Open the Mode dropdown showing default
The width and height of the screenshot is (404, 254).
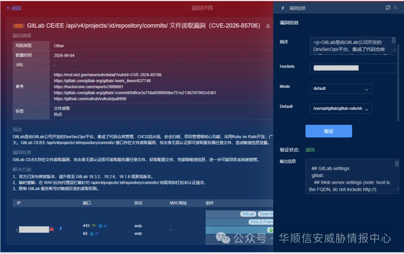341,88
